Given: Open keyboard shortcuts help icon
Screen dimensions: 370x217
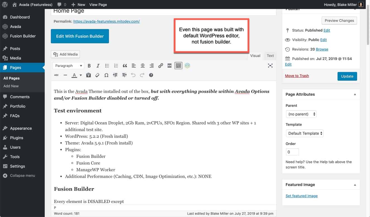Looking at the screenshot, I should click(x=151, y=75).
